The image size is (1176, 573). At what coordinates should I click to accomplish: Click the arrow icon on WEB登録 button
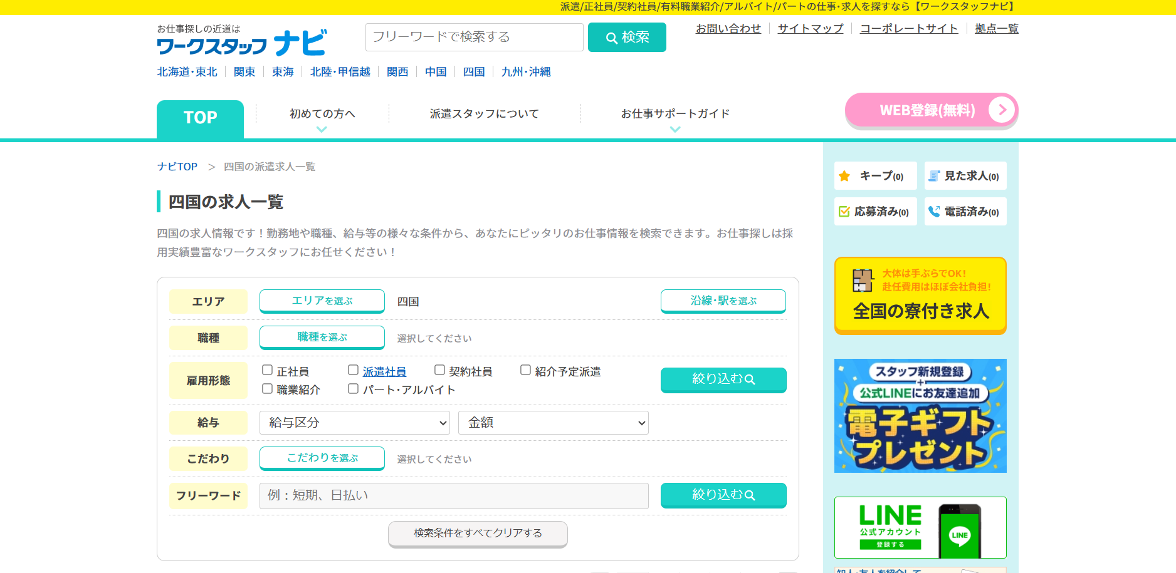coord(1001,110)
